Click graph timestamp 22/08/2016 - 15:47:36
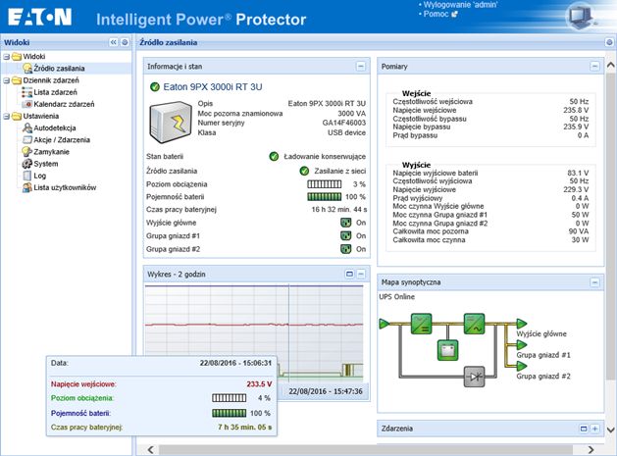 click(x=326, y=391)
